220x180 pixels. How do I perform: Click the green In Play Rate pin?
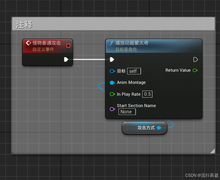(x=112, y=94)
